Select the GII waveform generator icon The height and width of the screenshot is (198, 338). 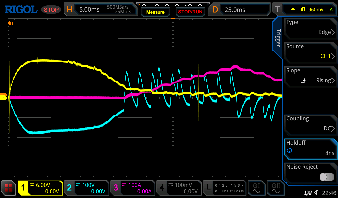(276, 188)
